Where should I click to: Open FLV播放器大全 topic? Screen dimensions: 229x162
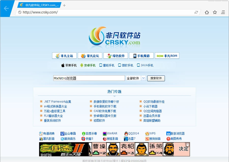click(x=53, y=116)
